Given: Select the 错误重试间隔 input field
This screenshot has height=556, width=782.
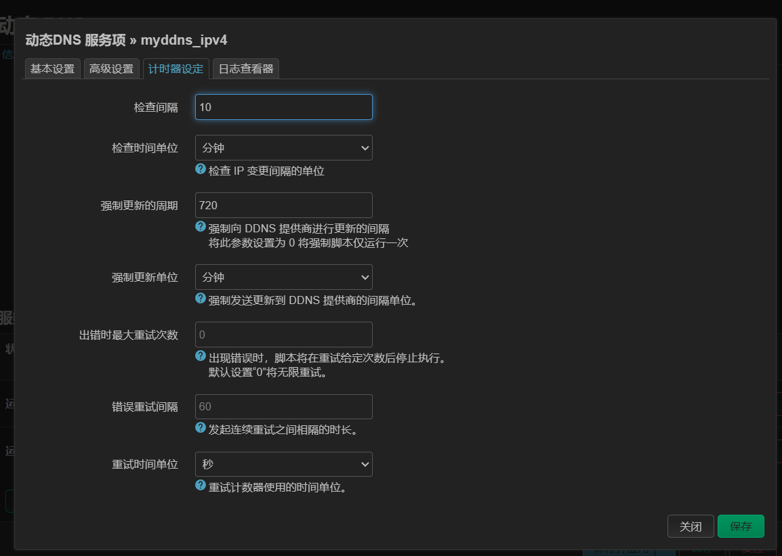Looking at the screenshot, I should click(x=283, y=406).
